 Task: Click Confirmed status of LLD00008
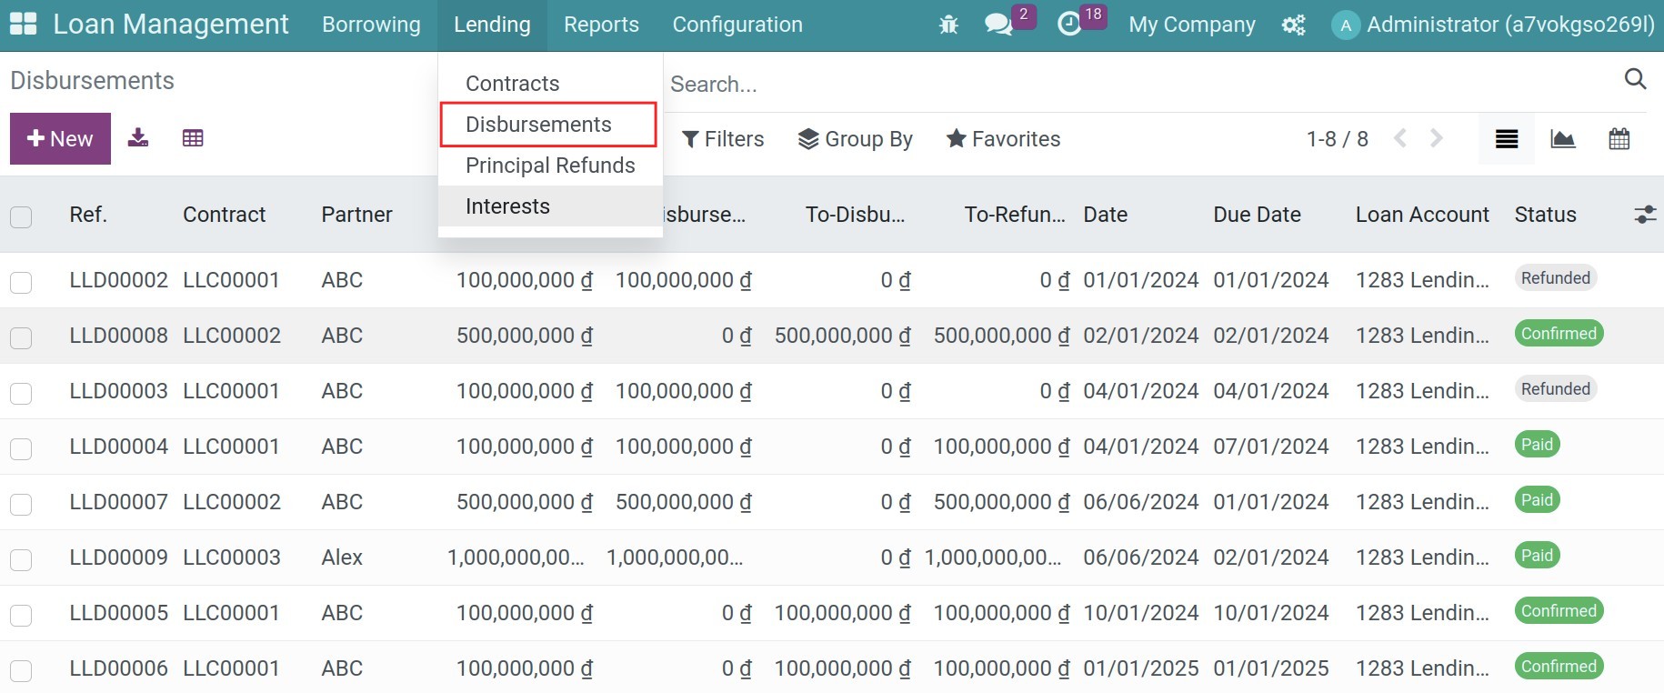tap(1559, 334)
